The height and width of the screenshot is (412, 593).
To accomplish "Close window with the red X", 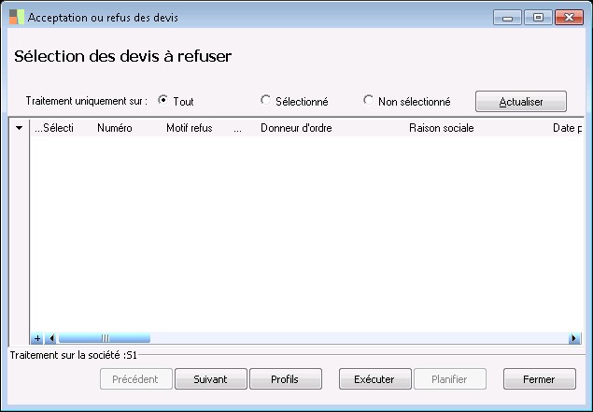I will 569,18.
